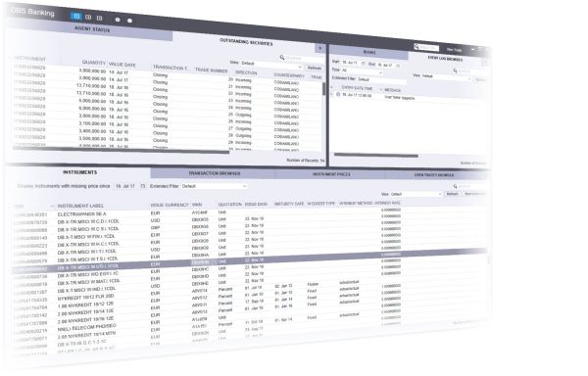Switch to the second layout icon
This screenshot has width=588, height=376.
coord(88,18)
